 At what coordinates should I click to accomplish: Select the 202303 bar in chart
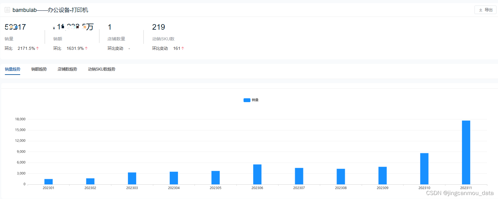pos(132,178)
